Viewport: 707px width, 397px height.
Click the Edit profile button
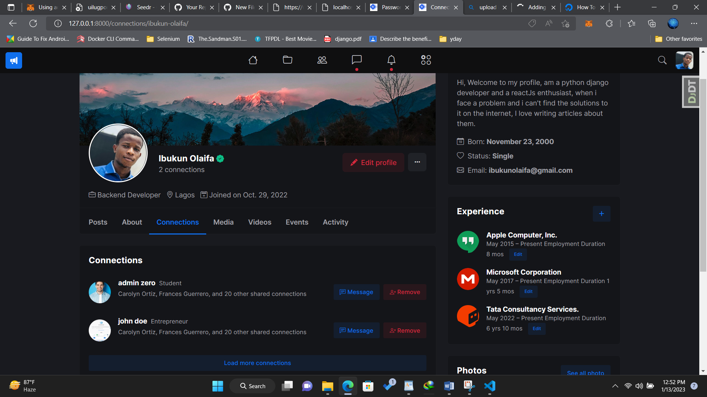(373, 162)
